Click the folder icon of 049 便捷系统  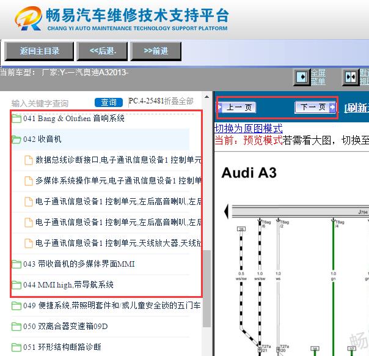(x=16, y=306)
